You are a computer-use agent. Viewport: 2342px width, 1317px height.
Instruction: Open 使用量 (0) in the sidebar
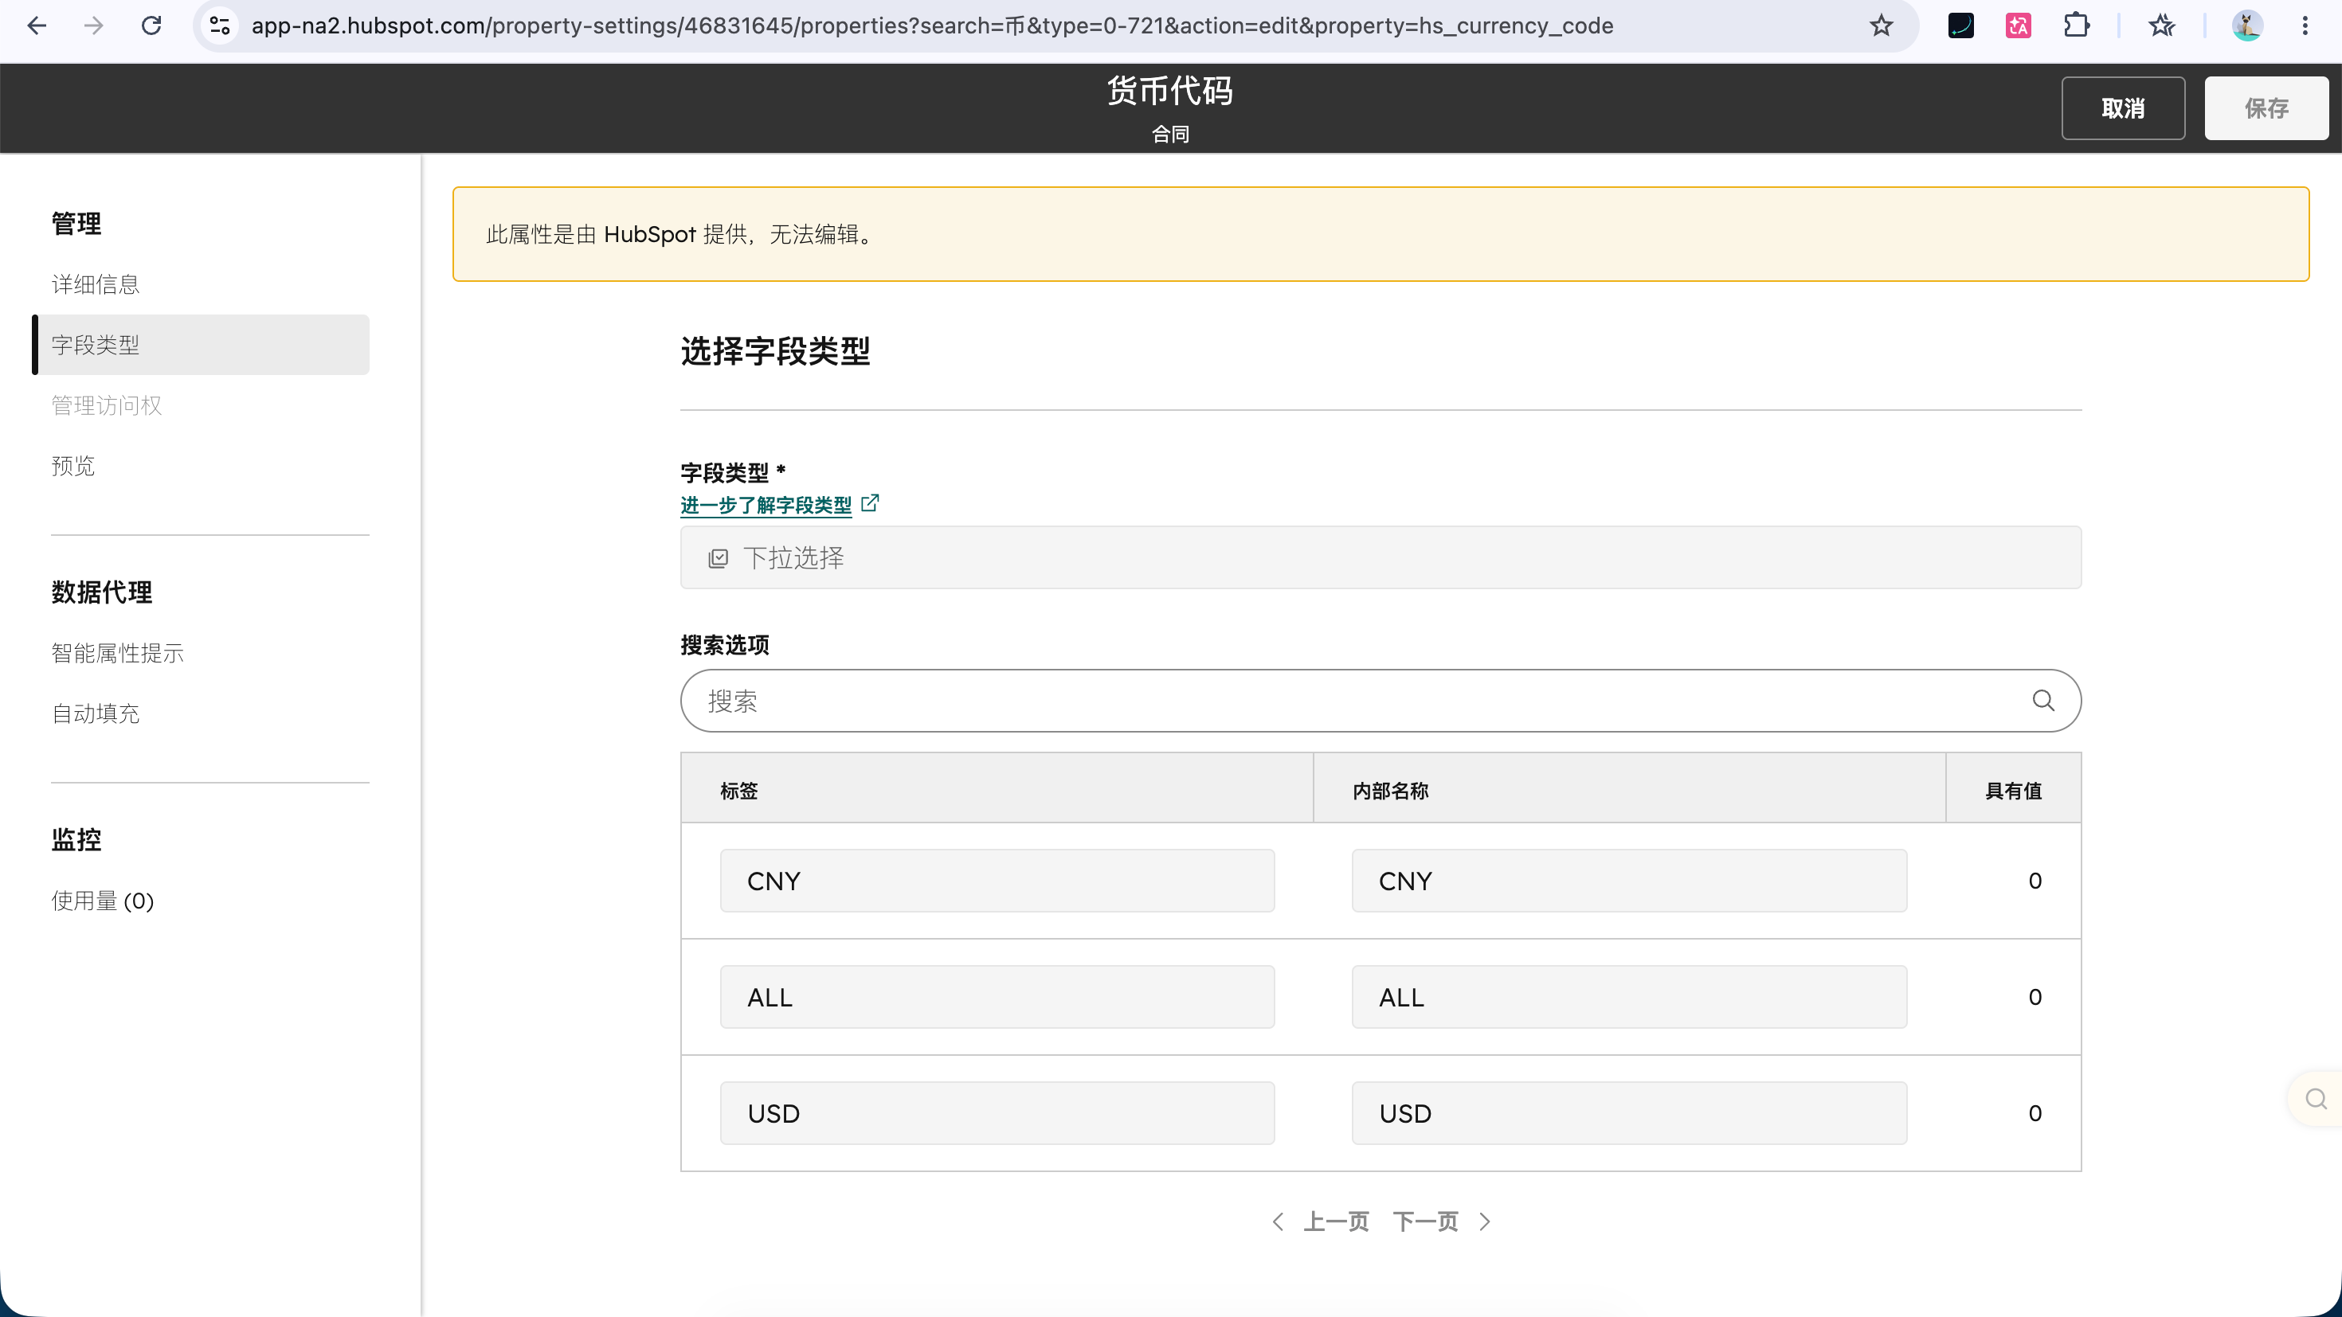point(103,901)
